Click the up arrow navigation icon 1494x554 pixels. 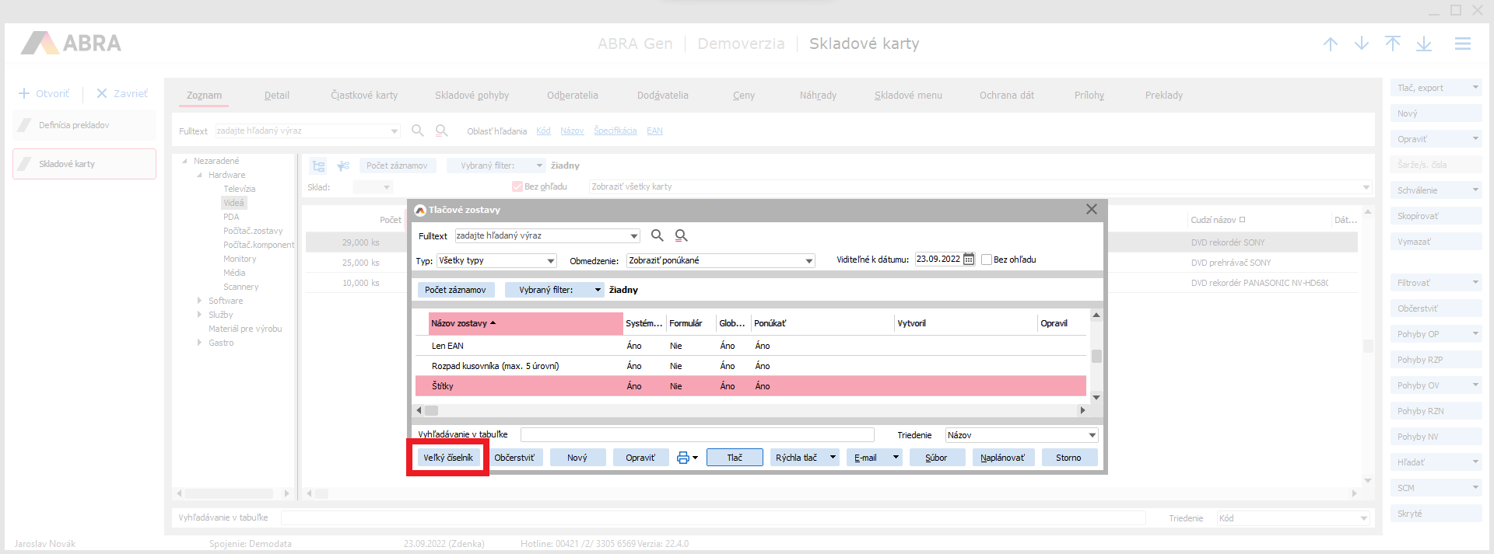1331,44
